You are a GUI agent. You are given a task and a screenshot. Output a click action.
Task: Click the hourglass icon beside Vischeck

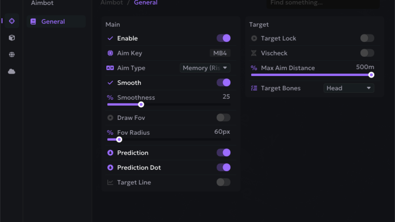(x=254, y=53)
